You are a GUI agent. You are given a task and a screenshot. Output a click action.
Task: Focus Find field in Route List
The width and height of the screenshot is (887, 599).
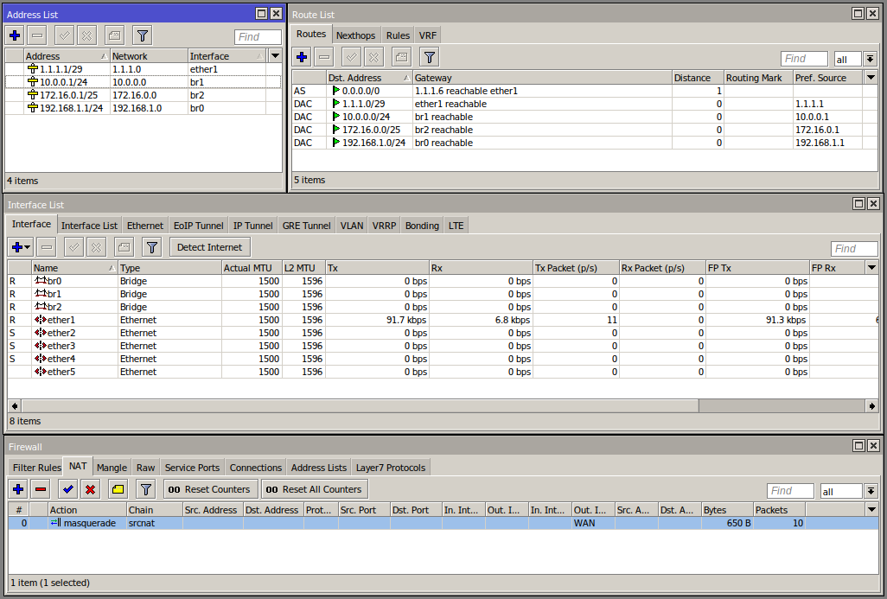click(x=804, y=58)
